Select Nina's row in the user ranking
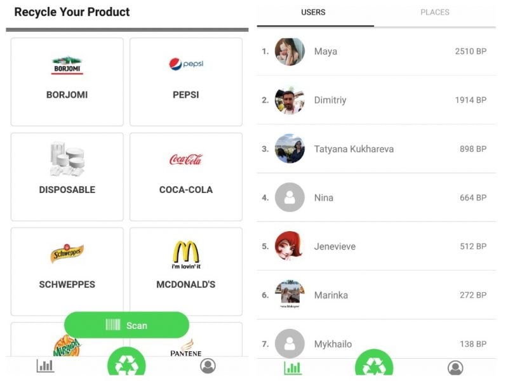 376,197
